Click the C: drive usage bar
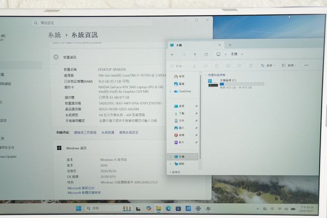The width and height of the screenshot is (327, 218). 242,84
